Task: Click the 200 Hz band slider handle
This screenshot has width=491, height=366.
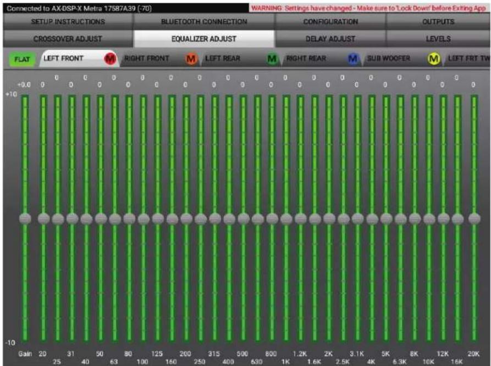Action: click(x=186, y=218)
